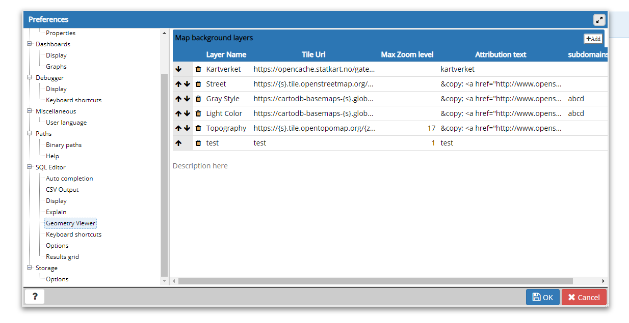Select Binary paths in the tree
Screen dimensions: 629x323
tap(64, 145)
